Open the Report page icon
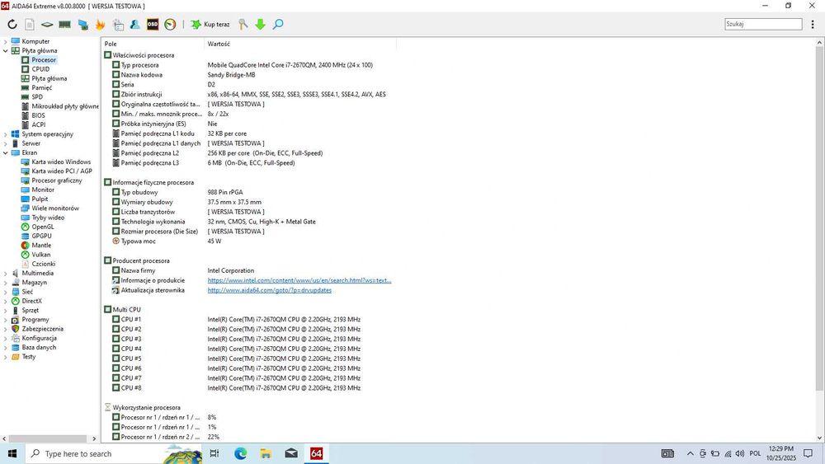 pyautogui.click(x=30, y=24)
